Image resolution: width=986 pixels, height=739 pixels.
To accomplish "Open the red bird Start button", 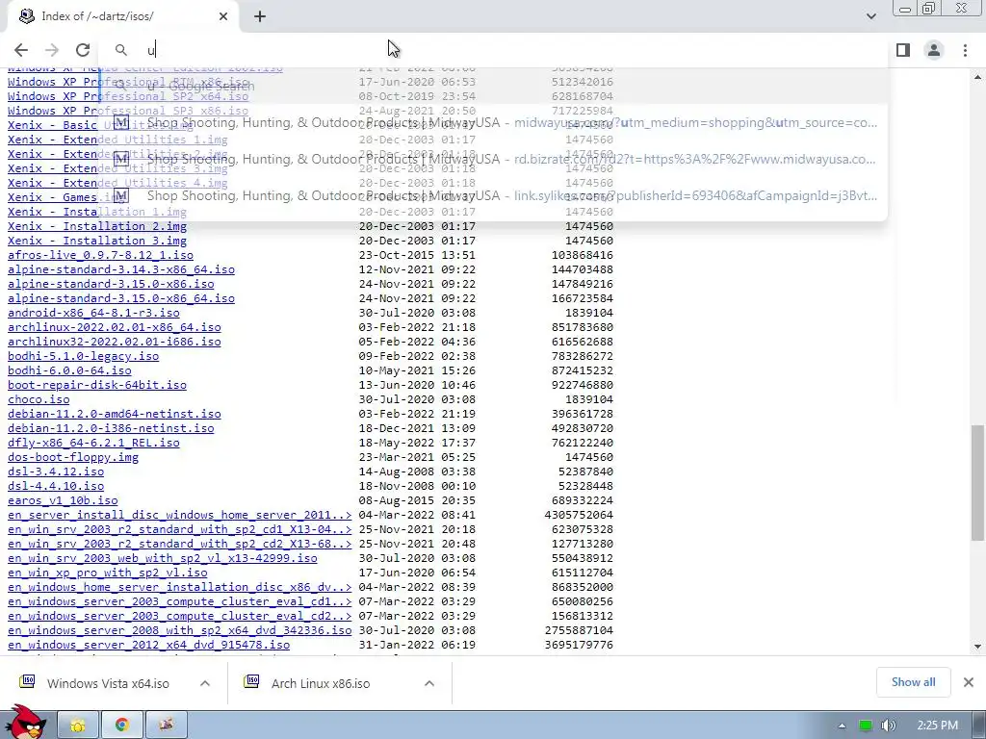I will (x=25, y=723).
